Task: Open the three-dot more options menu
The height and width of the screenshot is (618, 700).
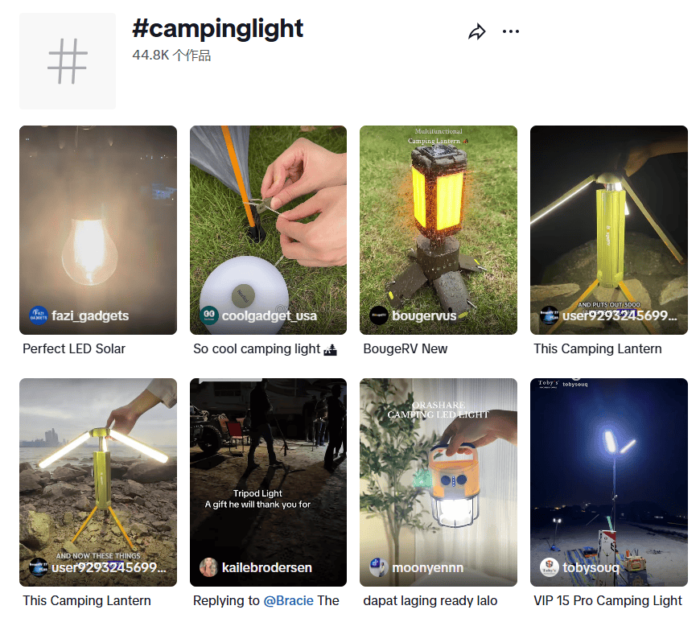Action: pos(511,32)
